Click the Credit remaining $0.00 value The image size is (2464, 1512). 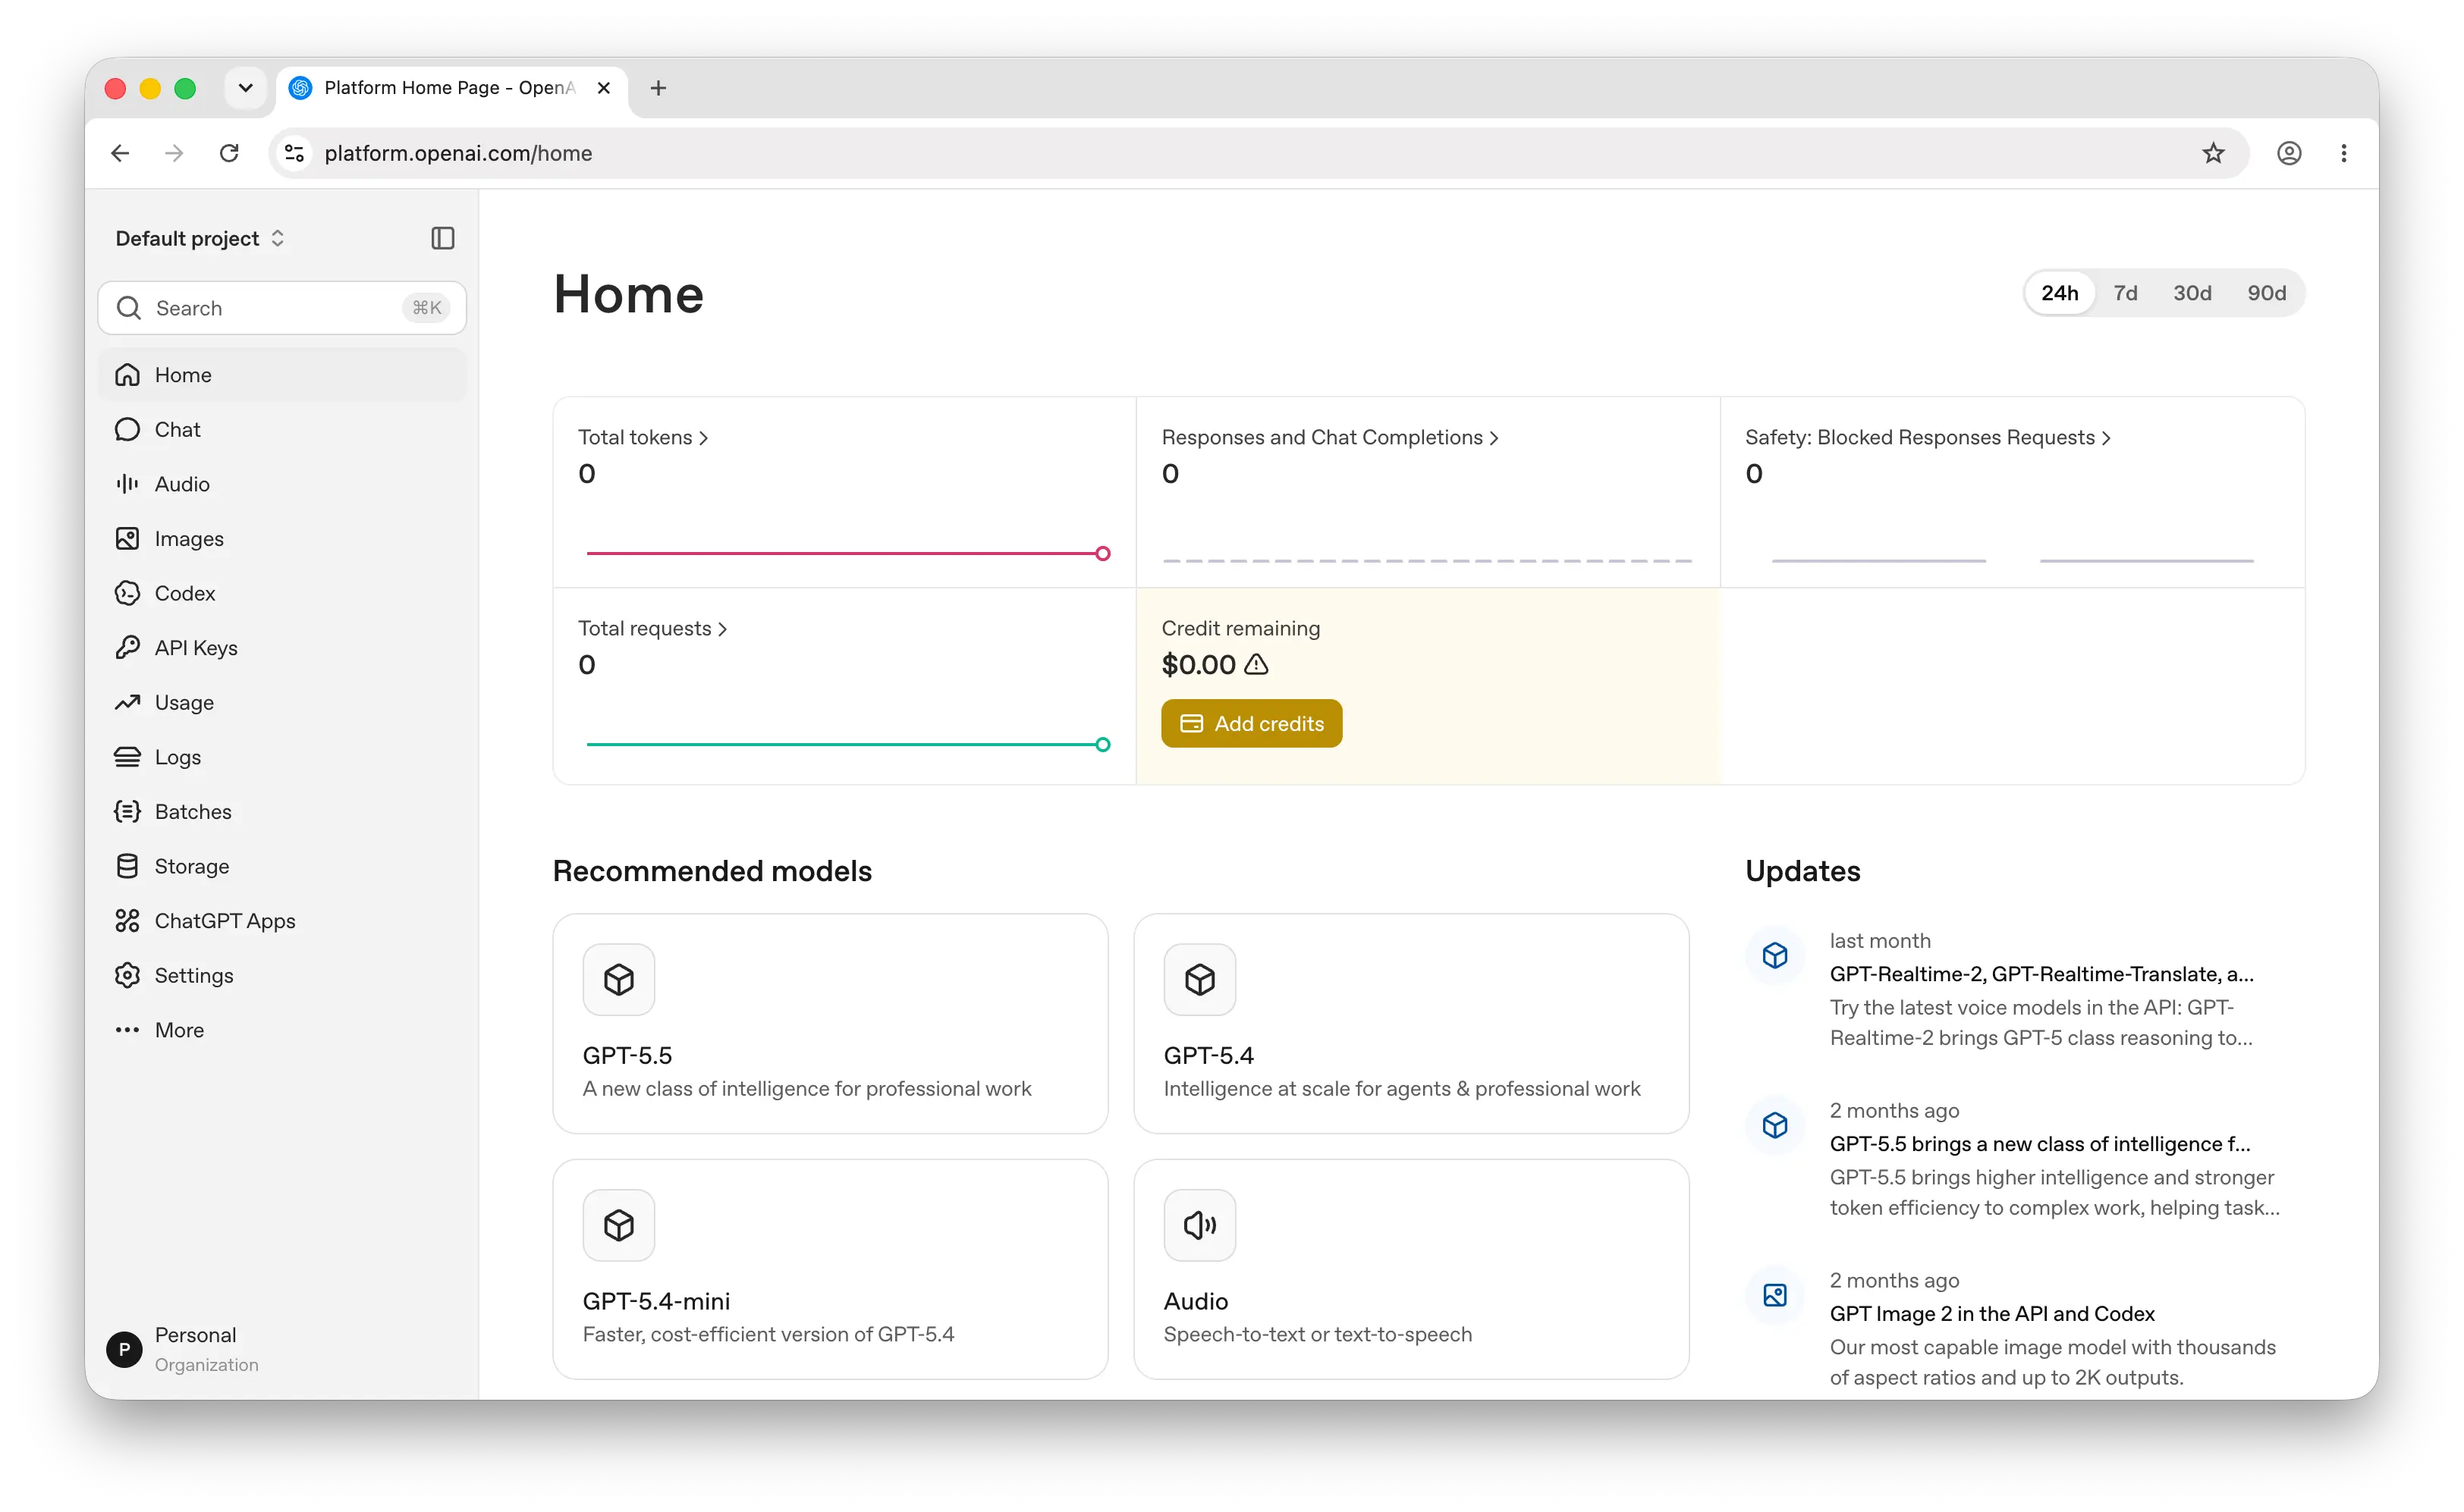(1199, 664)
